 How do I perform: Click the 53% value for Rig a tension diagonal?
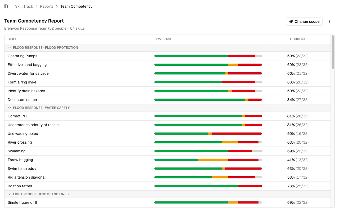point(291,177)
